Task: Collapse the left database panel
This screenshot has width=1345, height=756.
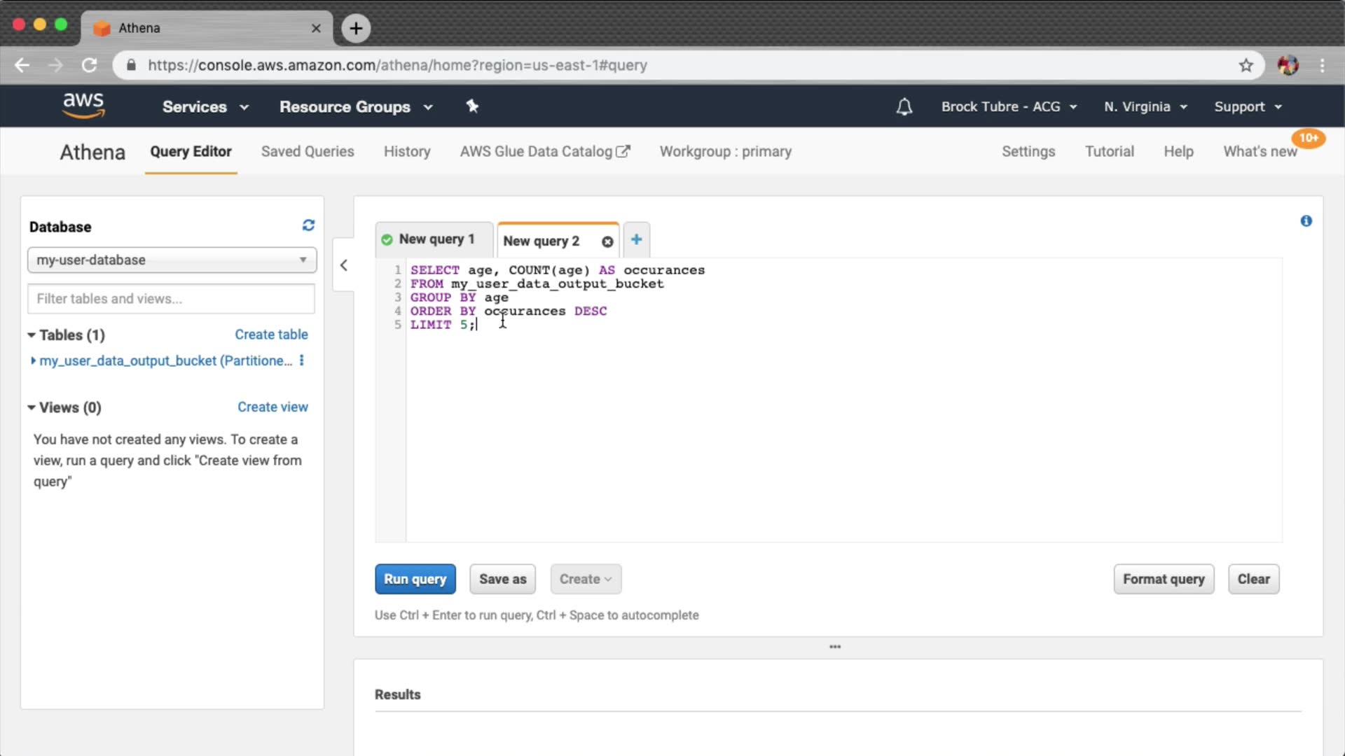Action: tap(343, 265)
